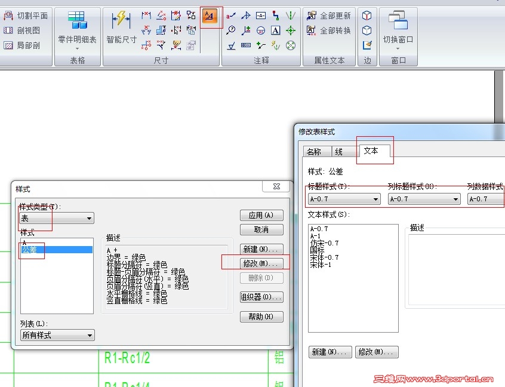This screenshot has width=505, height=387.
Task: Select the Datum Frame icon labeled -A-
Action: (260, 16)
